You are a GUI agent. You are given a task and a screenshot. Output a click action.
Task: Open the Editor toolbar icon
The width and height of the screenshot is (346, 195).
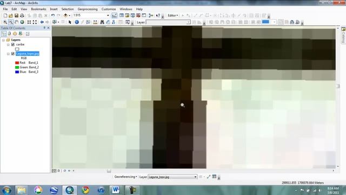click(114, 16)
